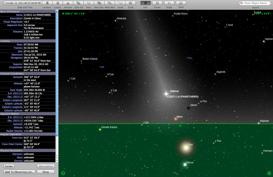273x177 pixels.
Task: Center the view on the comet
Action: pyautogui.click(x=9, y=166)
